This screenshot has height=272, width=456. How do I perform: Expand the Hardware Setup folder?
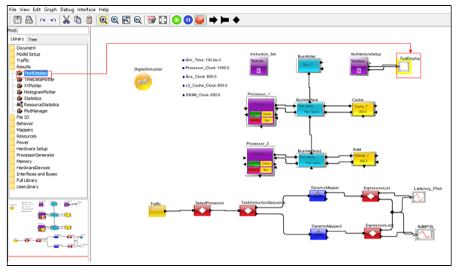[x=32, y=149]
